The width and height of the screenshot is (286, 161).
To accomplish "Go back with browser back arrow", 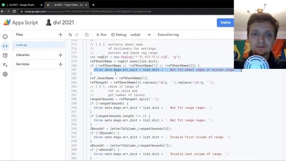I will click(2, 11).
